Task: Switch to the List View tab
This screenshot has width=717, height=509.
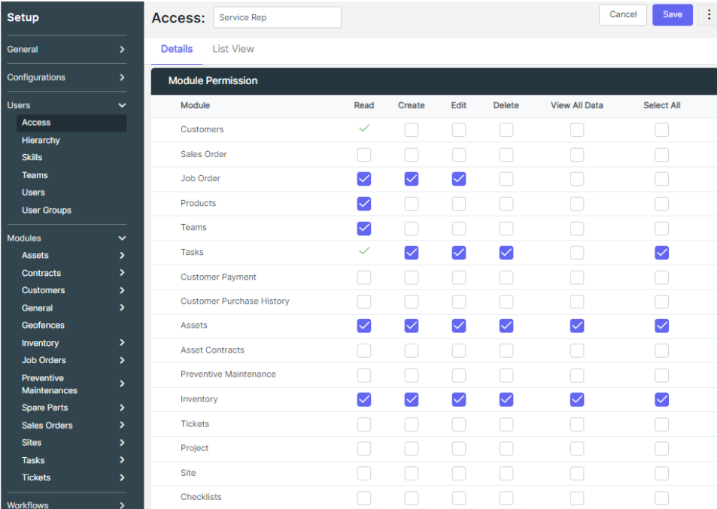Action: pyautogui.click(x=233, y=49)
